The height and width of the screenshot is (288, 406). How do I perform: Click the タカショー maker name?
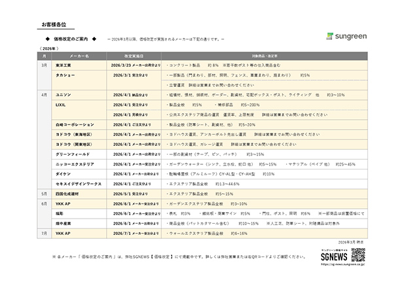pyautogui.click(x=65, y=75)
